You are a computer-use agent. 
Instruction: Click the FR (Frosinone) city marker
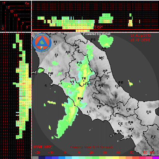(99, 108)
